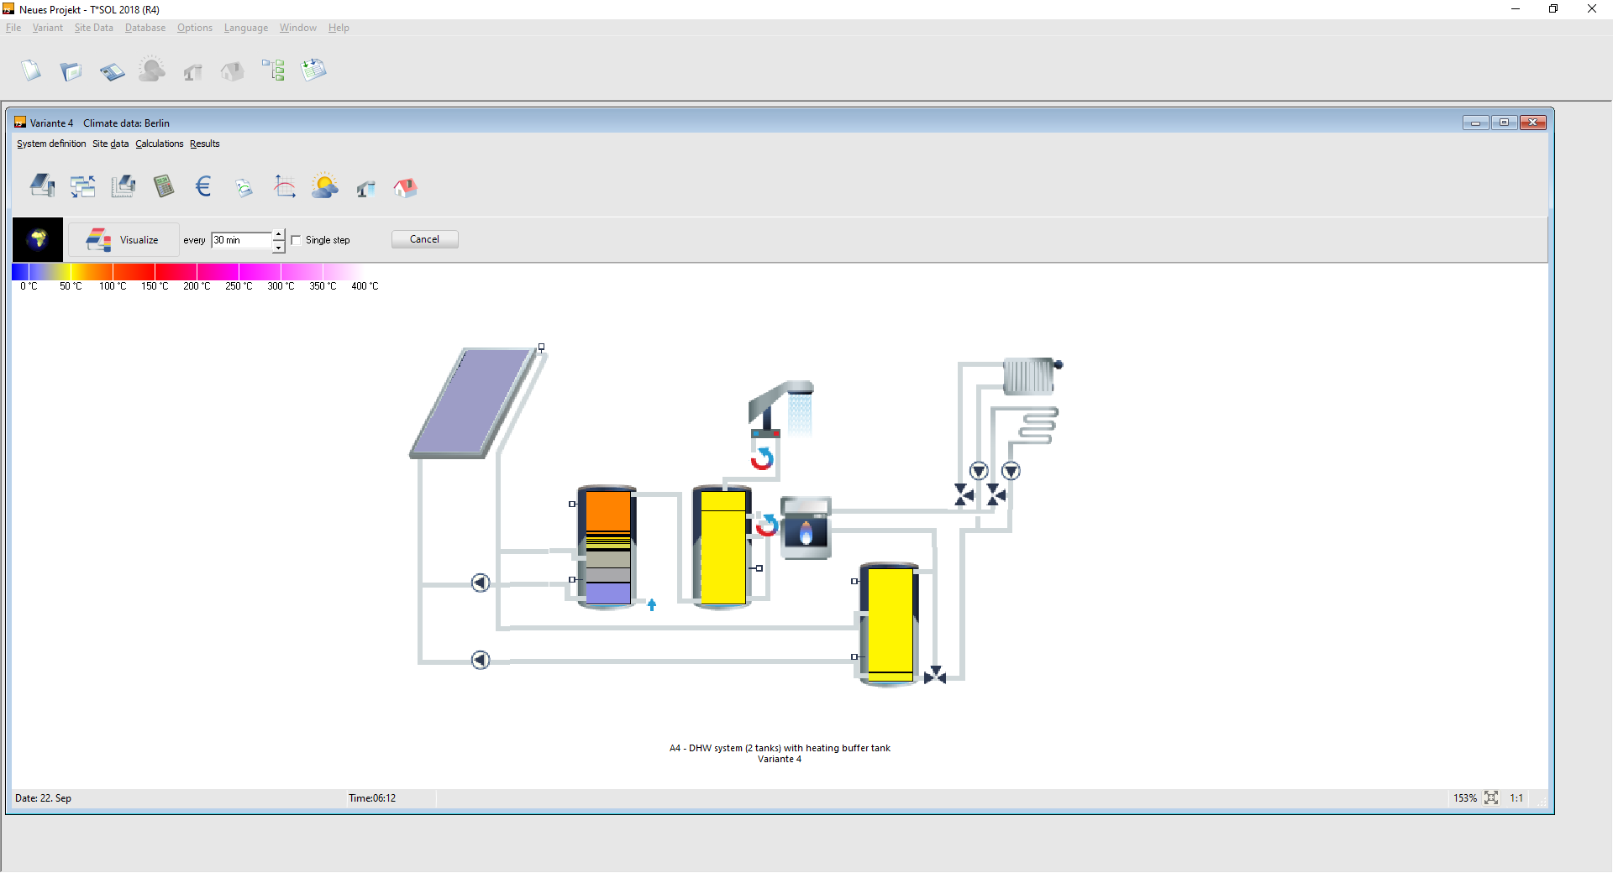The image size is (1613, 873).
Task: Click the 200 °C zone on the temperature color scale
Action: 196,272
